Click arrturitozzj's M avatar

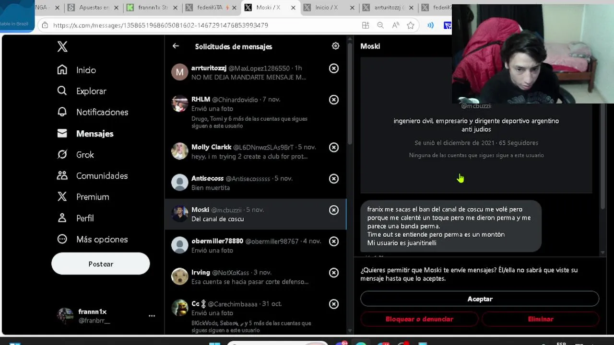tap(180, 72)
